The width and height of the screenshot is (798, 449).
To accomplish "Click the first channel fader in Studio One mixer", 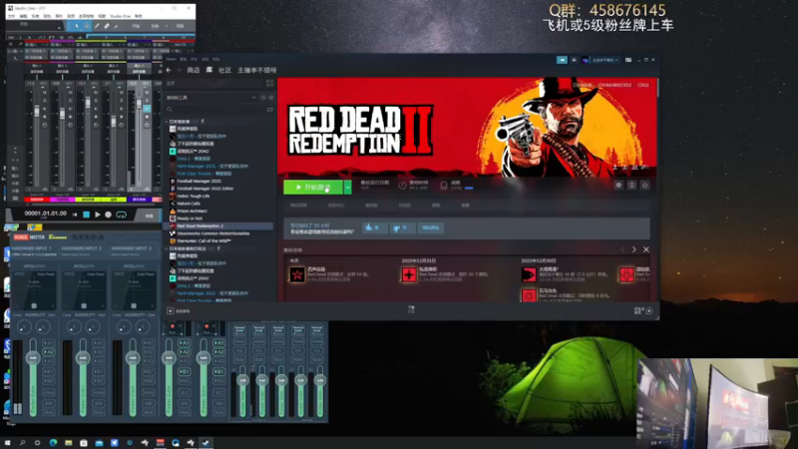I will coord(36,111).
